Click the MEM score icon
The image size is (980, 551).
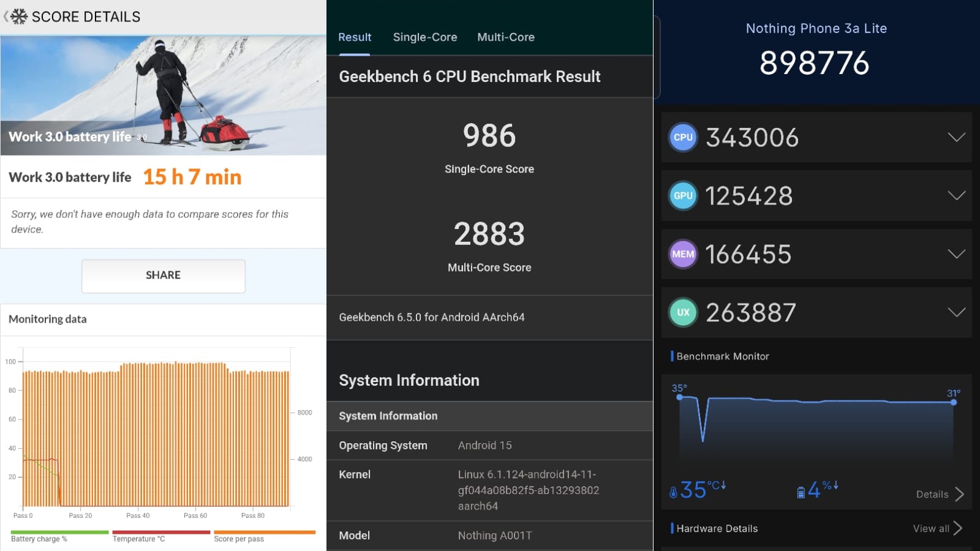[682, 253]
